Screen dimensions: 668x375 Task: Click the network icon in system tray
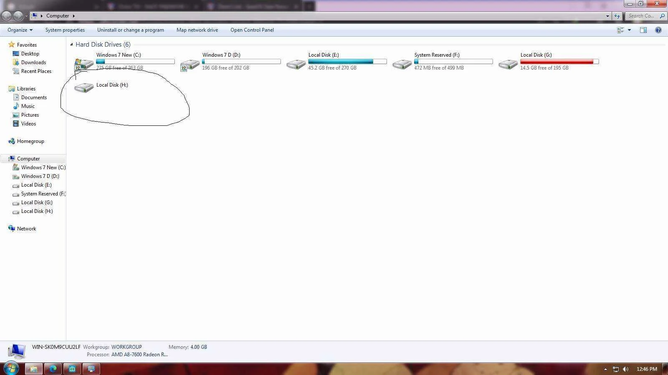616,369
